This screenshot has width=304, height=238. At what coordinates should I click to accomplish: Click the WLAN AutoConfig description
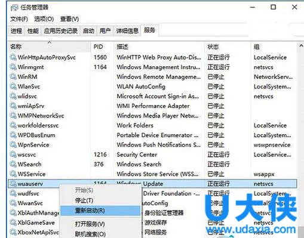coord(141,86)
